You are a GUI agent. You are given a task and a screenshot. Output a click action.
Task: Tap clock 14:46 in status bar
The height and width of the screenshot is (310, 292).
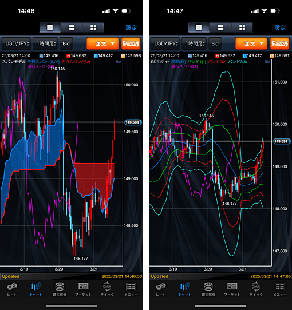(26, 11)
